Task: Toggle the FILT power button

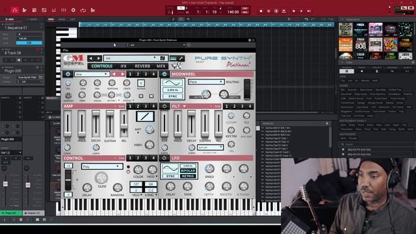Action: [164, 106]
